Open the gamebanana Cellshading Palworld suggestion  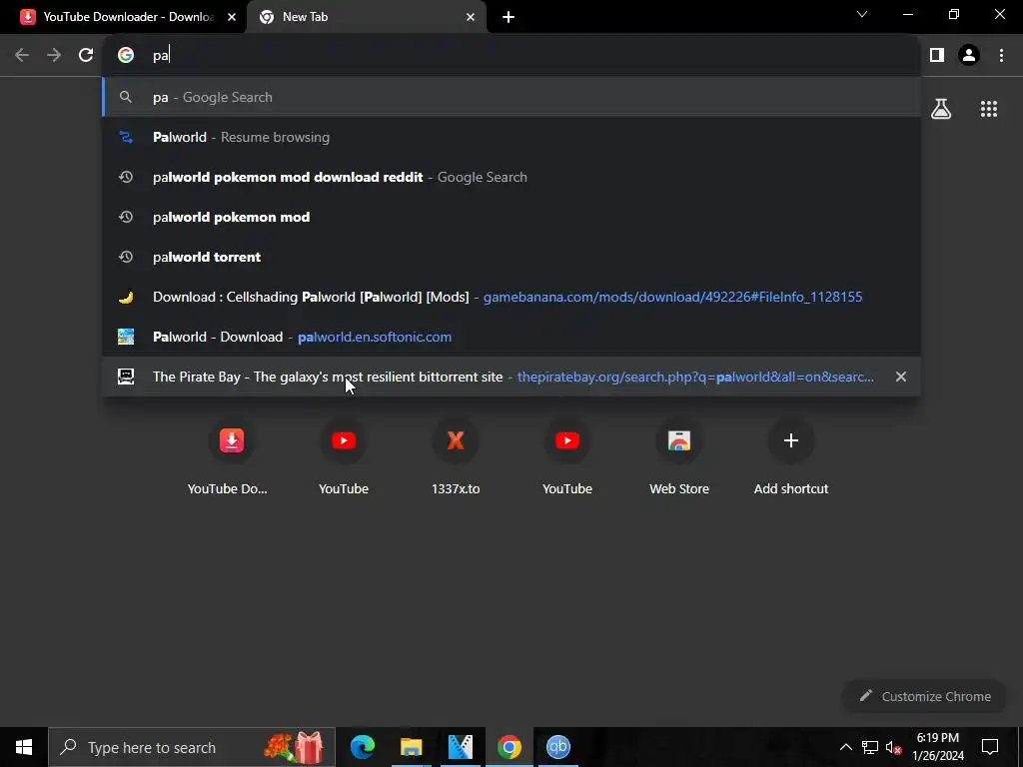pyautogui.click(x=511, y=297)
